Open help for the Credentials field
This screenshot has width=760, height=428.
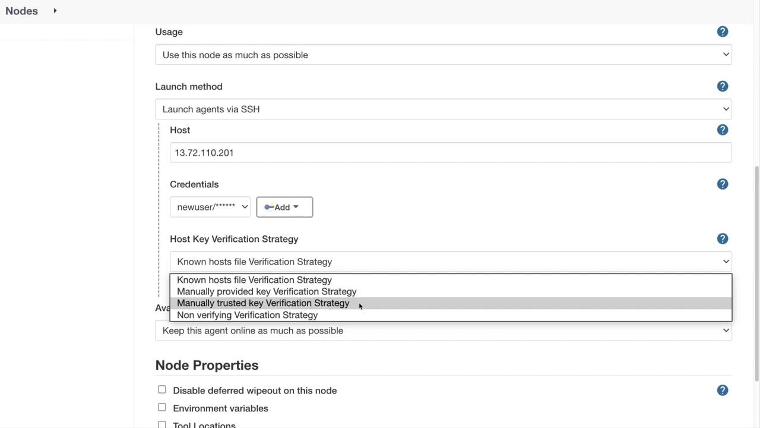[723, 184]
